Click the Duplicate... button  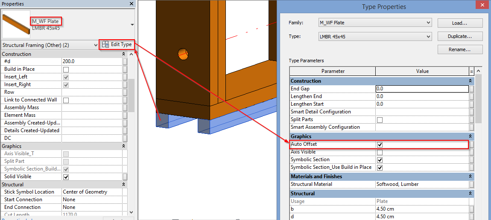click(460, 37)
